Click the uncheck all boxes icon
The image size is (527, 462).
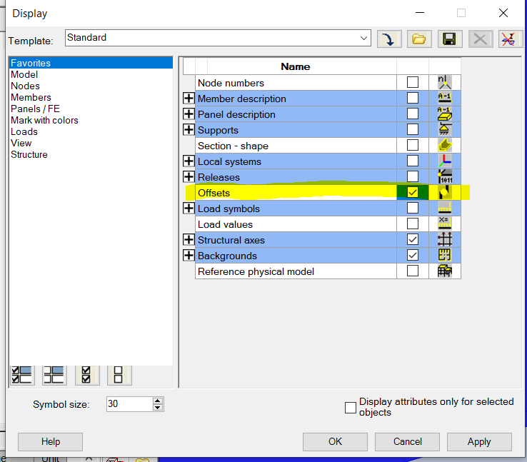[119, 375]
